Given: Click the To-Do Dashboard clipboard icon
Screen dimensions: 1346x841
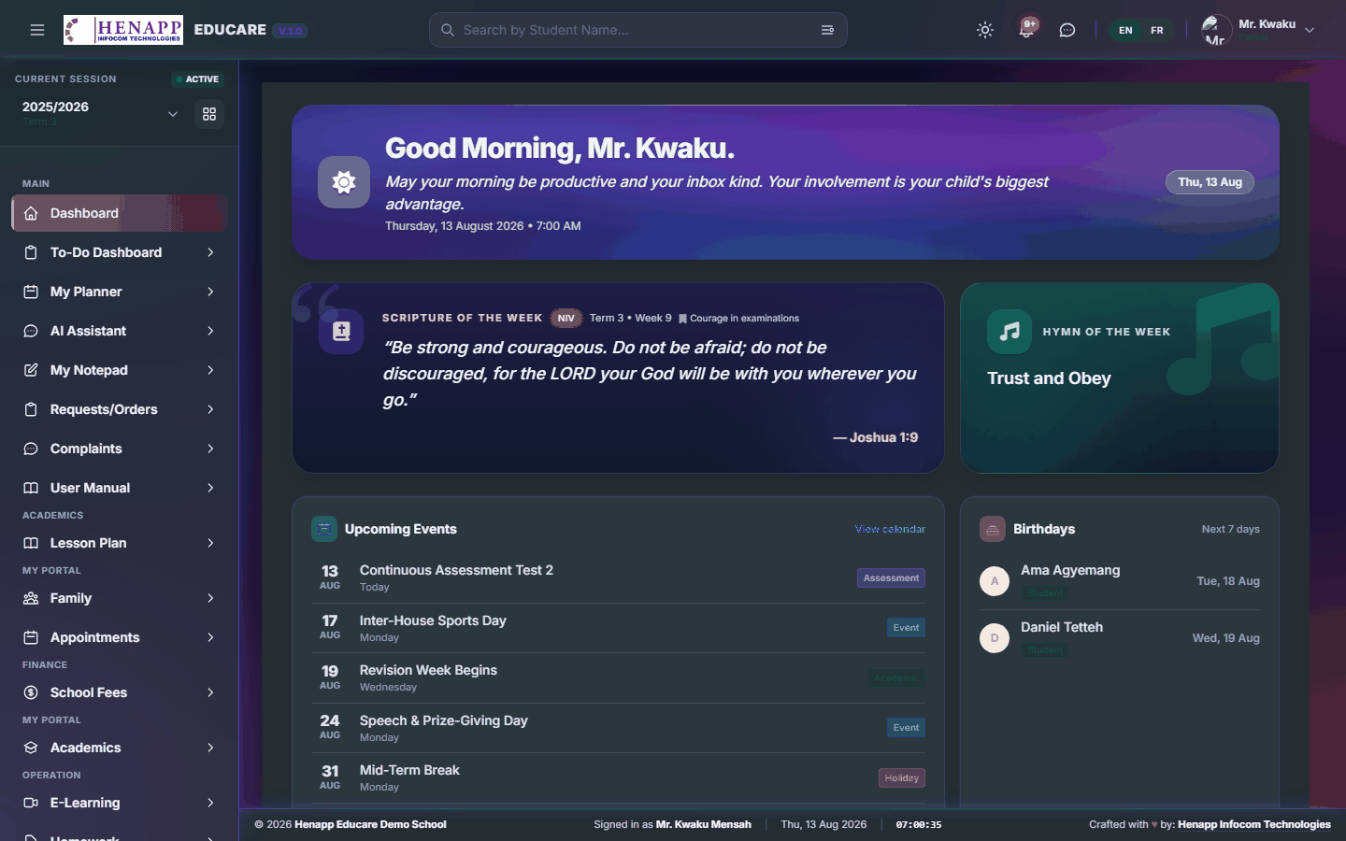Looking at the screenshot, I should click(31, 252).
